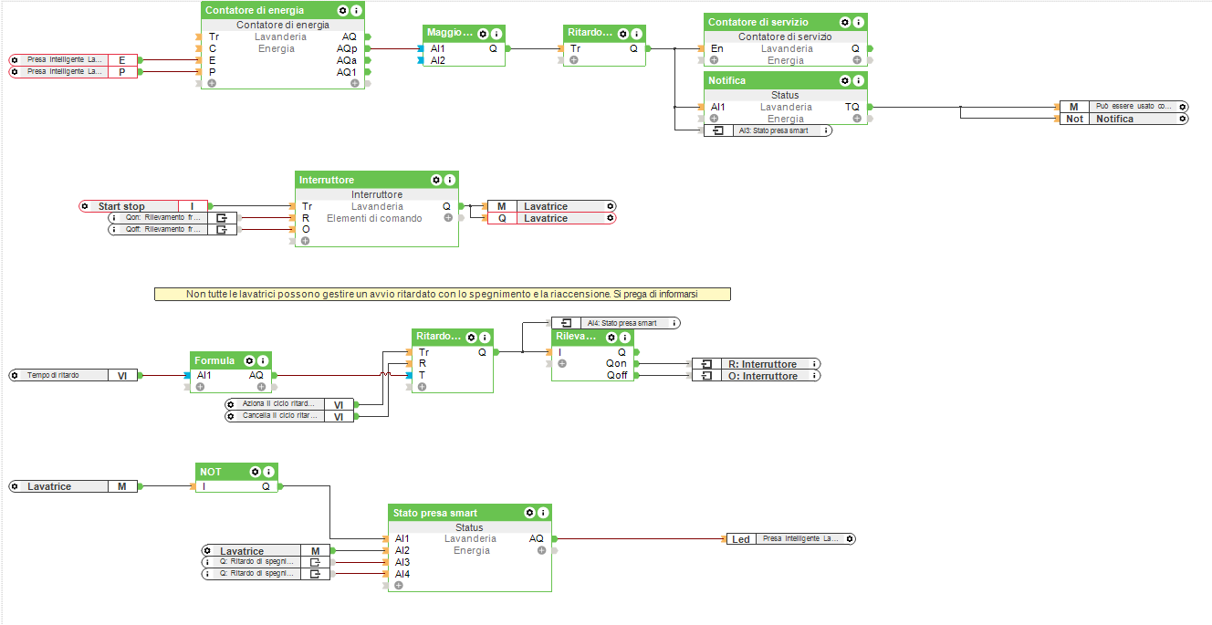
Task: Expand inputs with plus on Contatore di energia
Action: [x=212, y=83]
